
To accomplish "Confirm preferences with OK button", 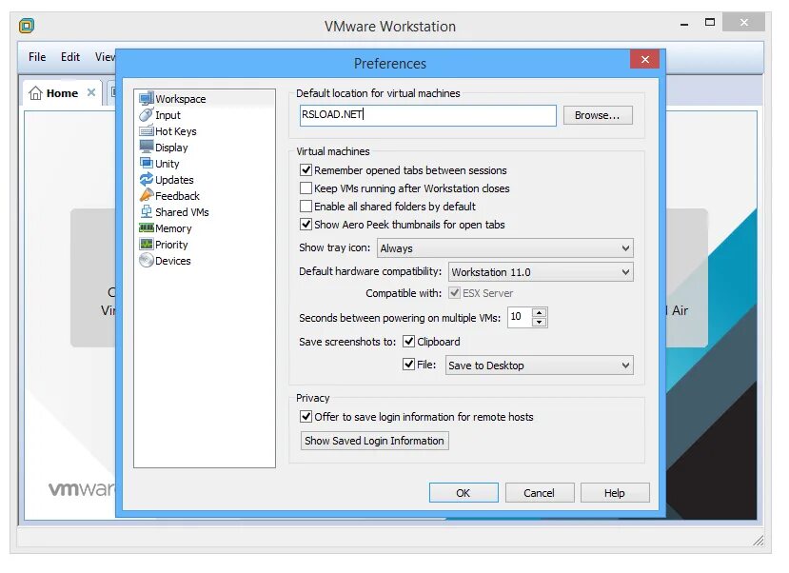I will pos(464,492).
